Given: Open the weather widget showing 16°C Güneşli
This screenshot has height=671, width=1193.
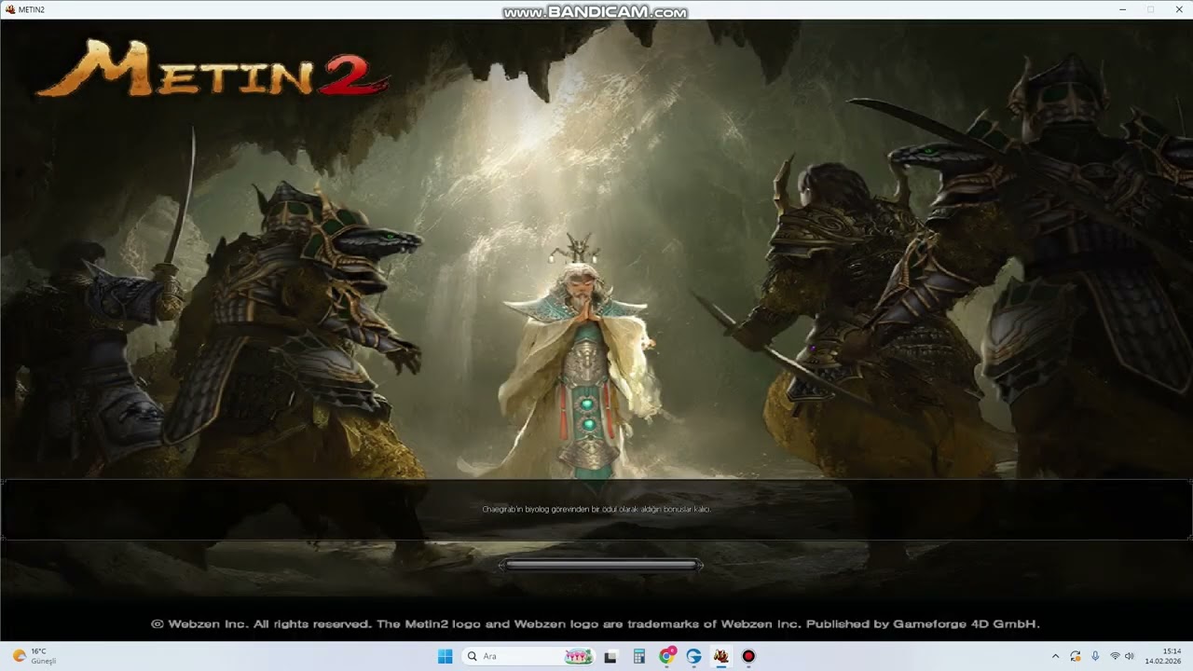Looking at the screenshot, I should pyautogui.click(x=35, y=656).
